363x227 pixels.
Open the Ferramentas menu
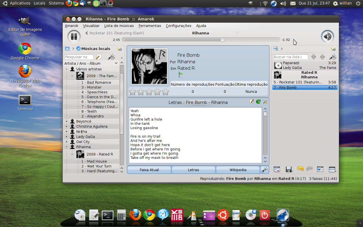(x=150, y=26)
